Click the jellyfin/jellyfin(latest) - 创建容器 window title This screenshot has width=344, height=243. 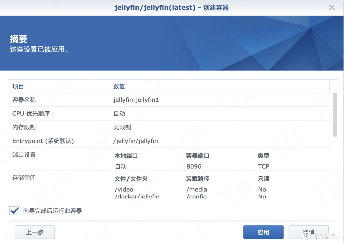point(172,7)
